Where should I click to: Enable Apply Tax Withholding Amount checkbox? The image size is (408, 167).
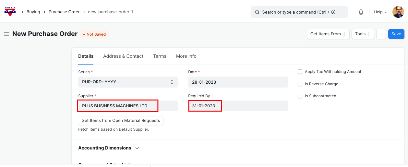[x=300, y=72]
